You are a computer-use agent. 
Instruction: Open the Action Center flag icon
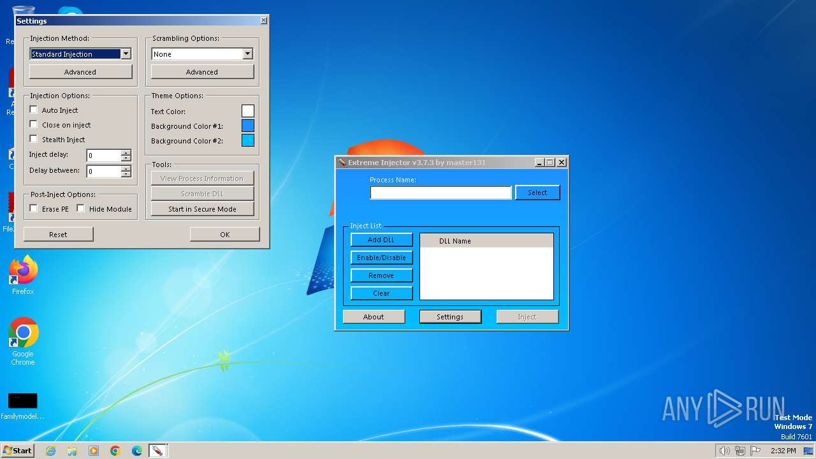click(755, 451)
